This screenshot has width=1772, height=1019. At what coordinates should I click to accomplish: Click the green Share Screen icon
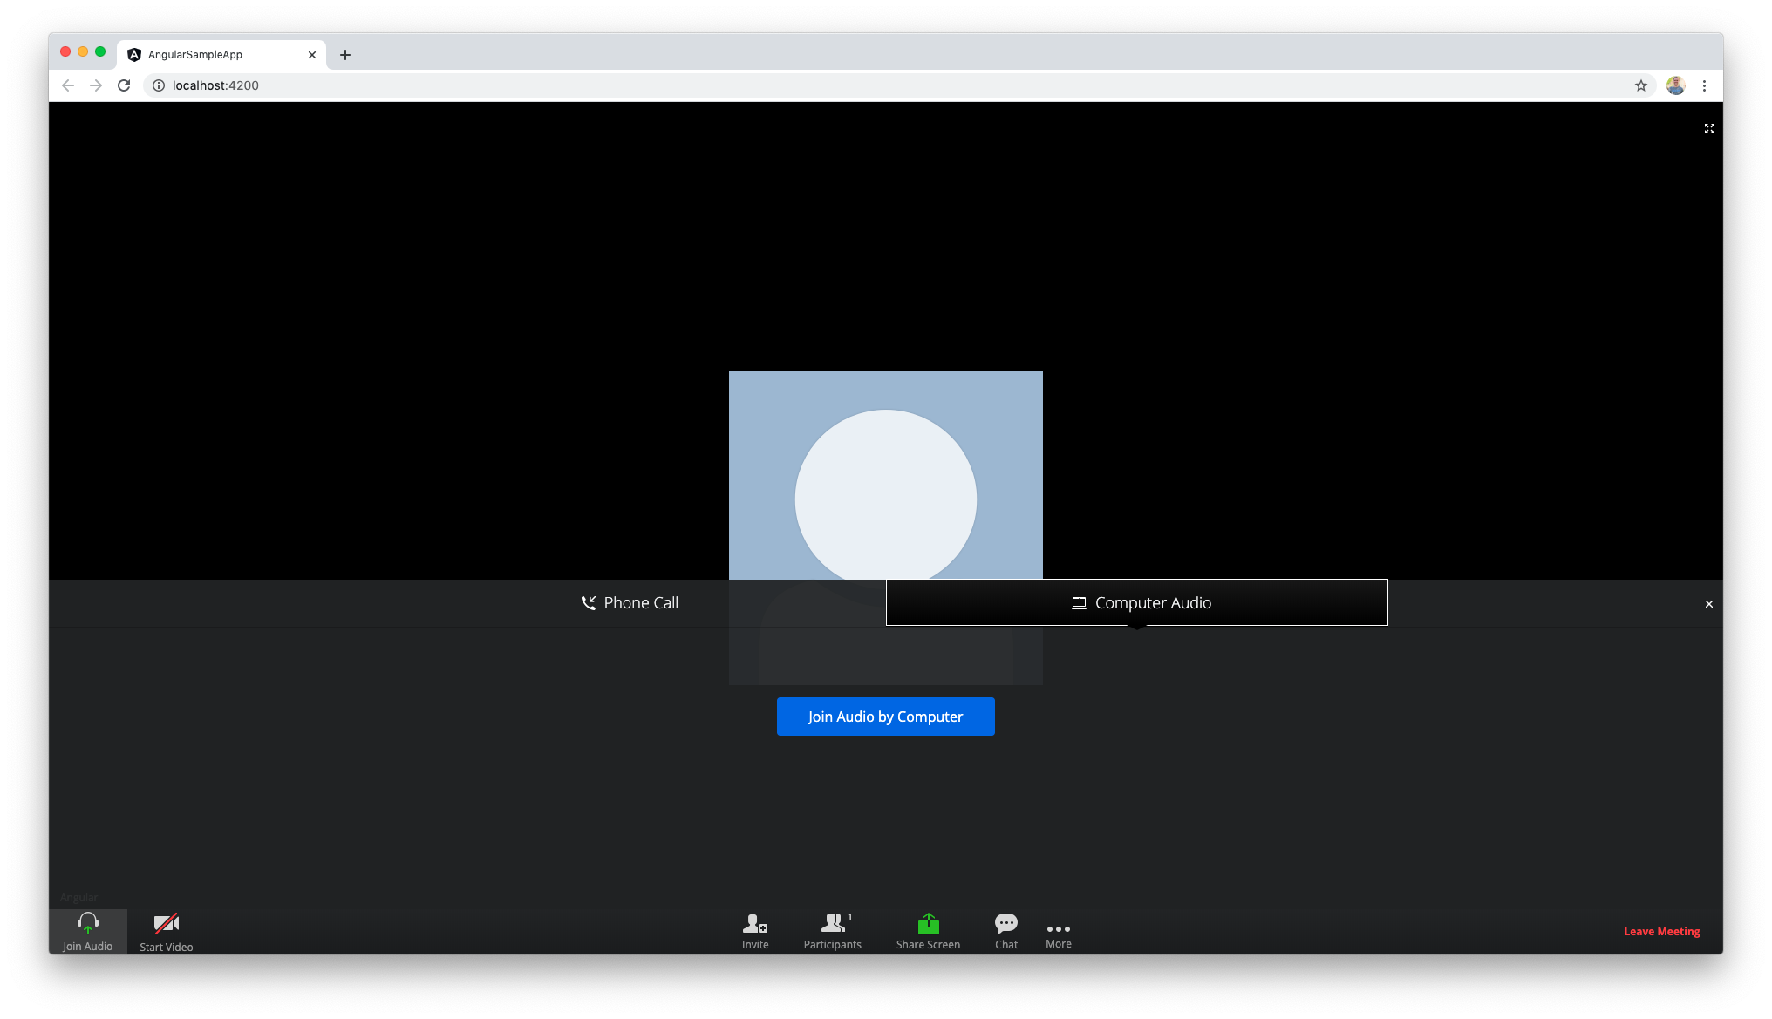(928, 924)
